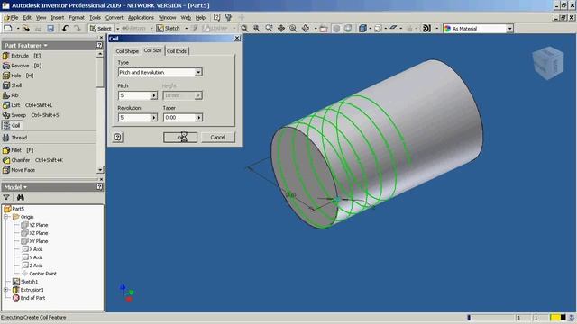This screenshot has width=577, height=324.
Task: Open the Select mode dropdown arrow
Action: pos(117,28)
